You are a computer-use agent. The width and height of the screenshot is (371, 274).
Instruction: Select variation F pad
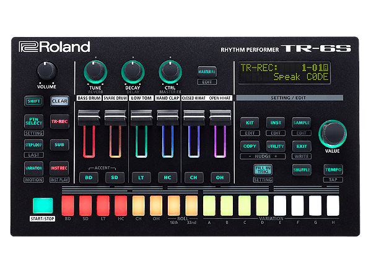298,205
